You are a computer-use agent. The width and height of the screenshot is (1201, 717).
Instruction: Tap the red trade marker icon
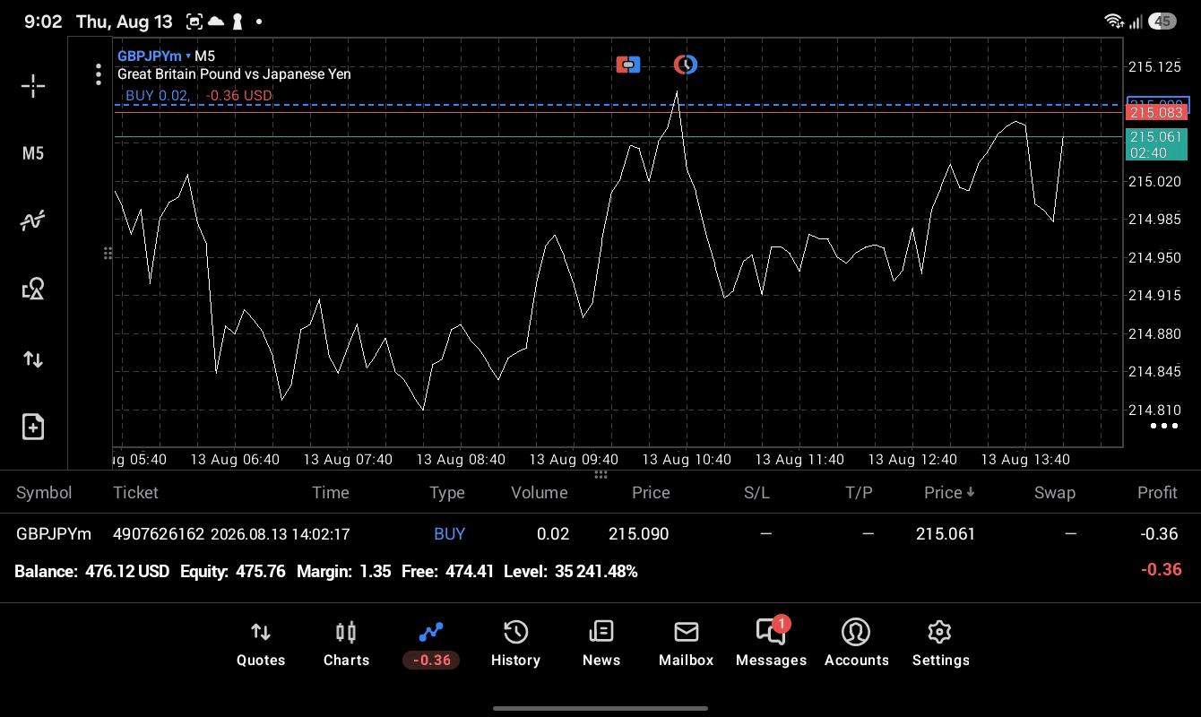pyautogui.click(x=628, y=65)
